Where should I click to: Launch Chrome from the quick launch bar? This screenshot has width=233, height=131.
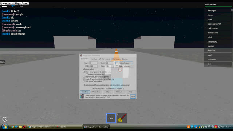pos(13,127)
